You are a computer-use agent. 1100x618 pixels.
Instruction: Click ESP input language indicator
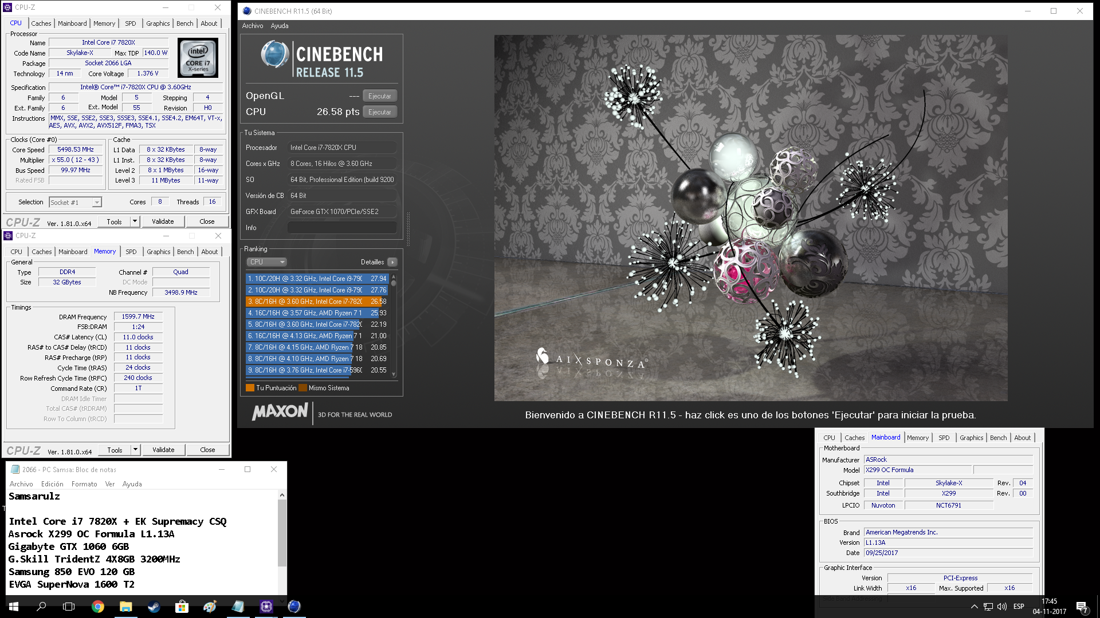click(x=1019, y=607)
